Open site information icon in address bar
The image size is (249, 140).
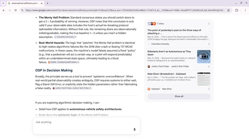(22, 10)
